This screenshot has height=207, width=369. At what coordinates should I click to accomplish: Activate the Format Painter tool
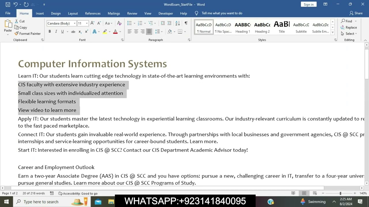click(27, 34)
